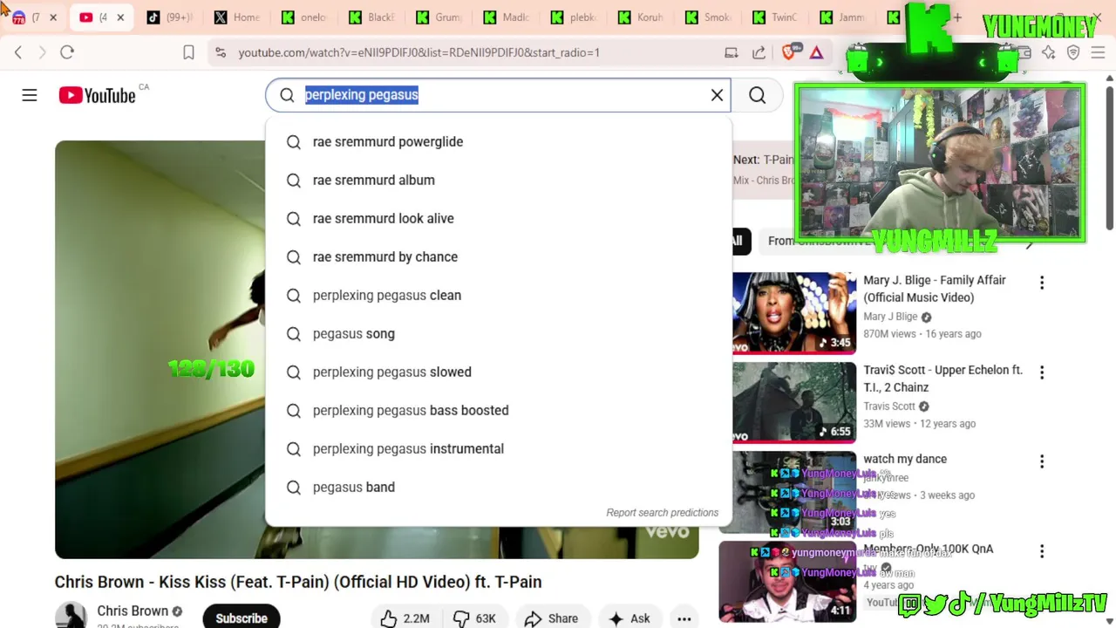Switch to the Madic browser tab

point(506,17)
